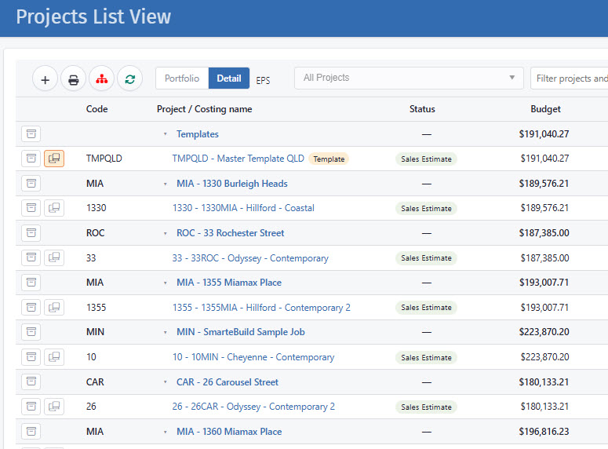This screenshot has width=608, height=449.
Task: Collapse the ROC 33 Rochester Street group
Action: [x=166, y=234]
